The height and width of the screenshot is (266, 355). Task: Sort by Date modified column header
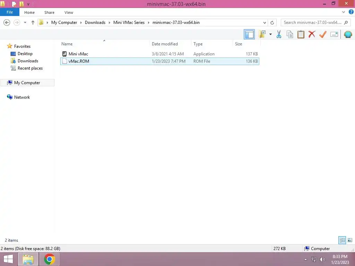(x=170, y=44)
